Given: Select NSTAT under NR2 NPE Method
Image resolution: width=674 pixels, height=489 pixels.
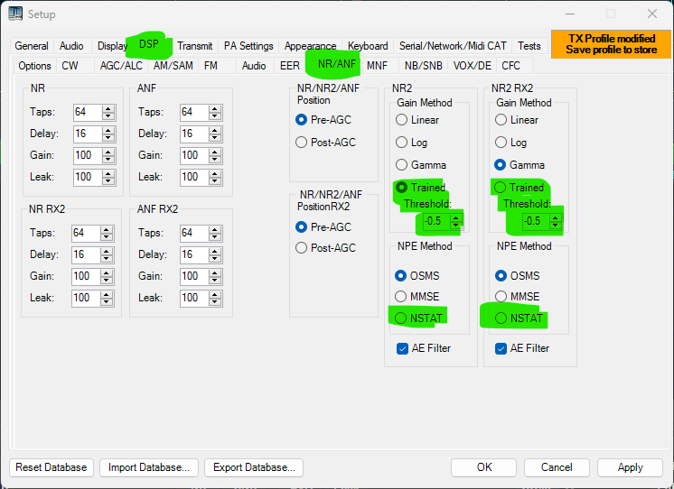Looking at the screenshot, I should pos(402,318).
